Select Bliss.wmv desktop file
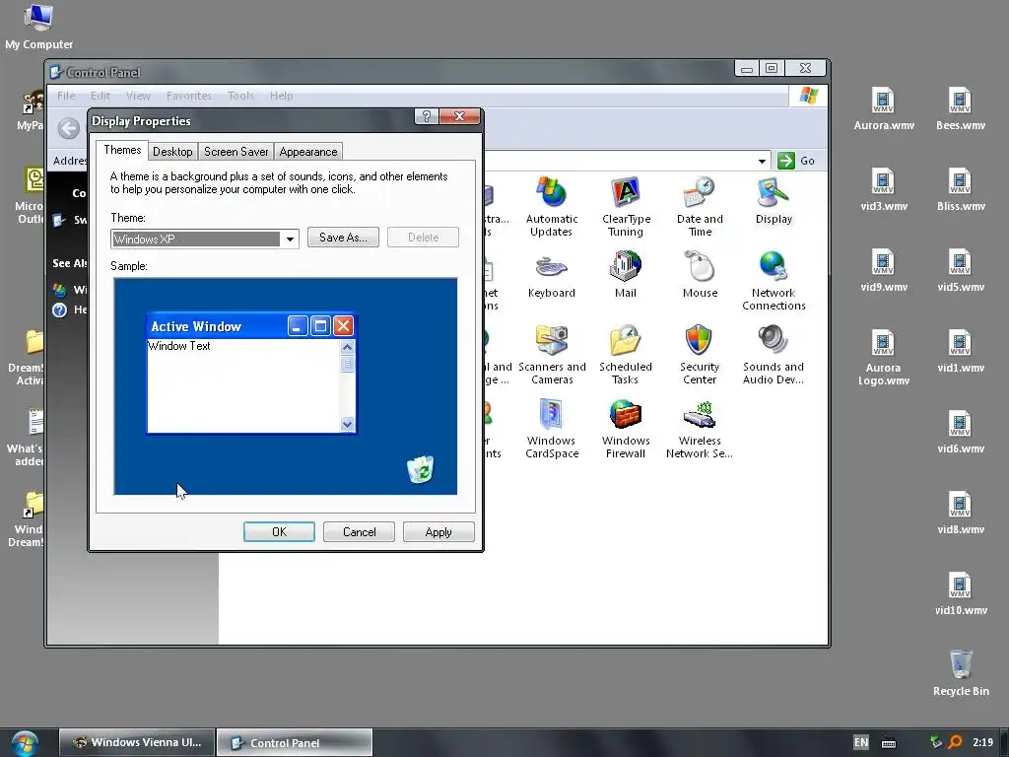The height and width of the screenshot is (757, 1009). pos(960,190)
